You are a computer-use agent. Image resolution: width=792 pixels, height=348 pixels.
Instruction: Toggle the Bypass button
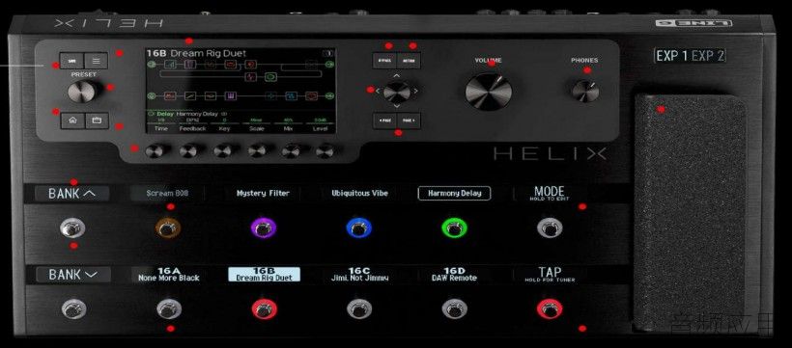[384, 61]
